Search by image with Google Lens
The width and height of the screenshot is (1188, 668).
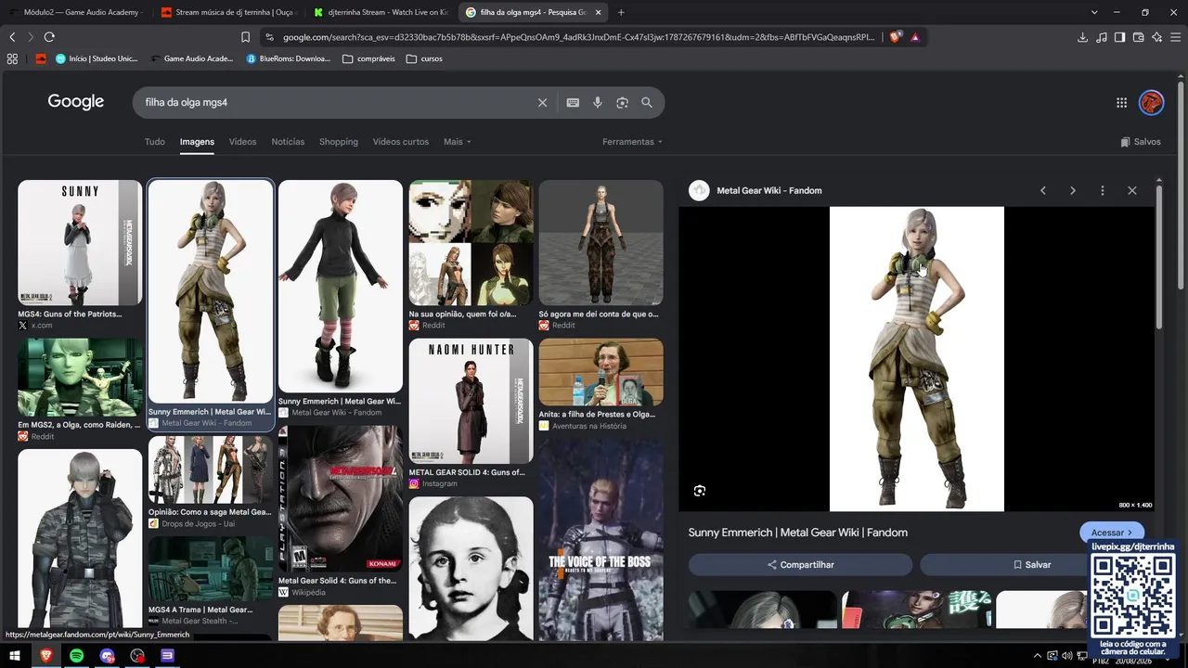tap(622, 102)
